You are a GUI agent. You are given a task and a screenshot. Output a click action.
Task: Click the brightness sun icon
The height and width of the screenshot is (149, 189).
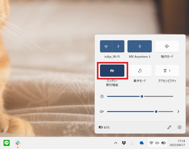point(102,96)
